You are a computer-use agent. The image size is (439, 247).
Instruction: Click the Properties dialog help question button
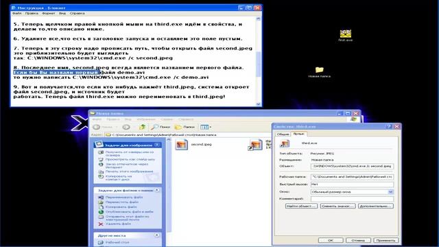(x=389, y=126)
